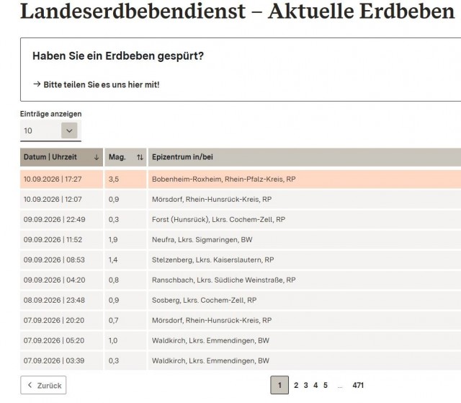Click date cell '08.09.2026 | 23:48'

(61, 301)
